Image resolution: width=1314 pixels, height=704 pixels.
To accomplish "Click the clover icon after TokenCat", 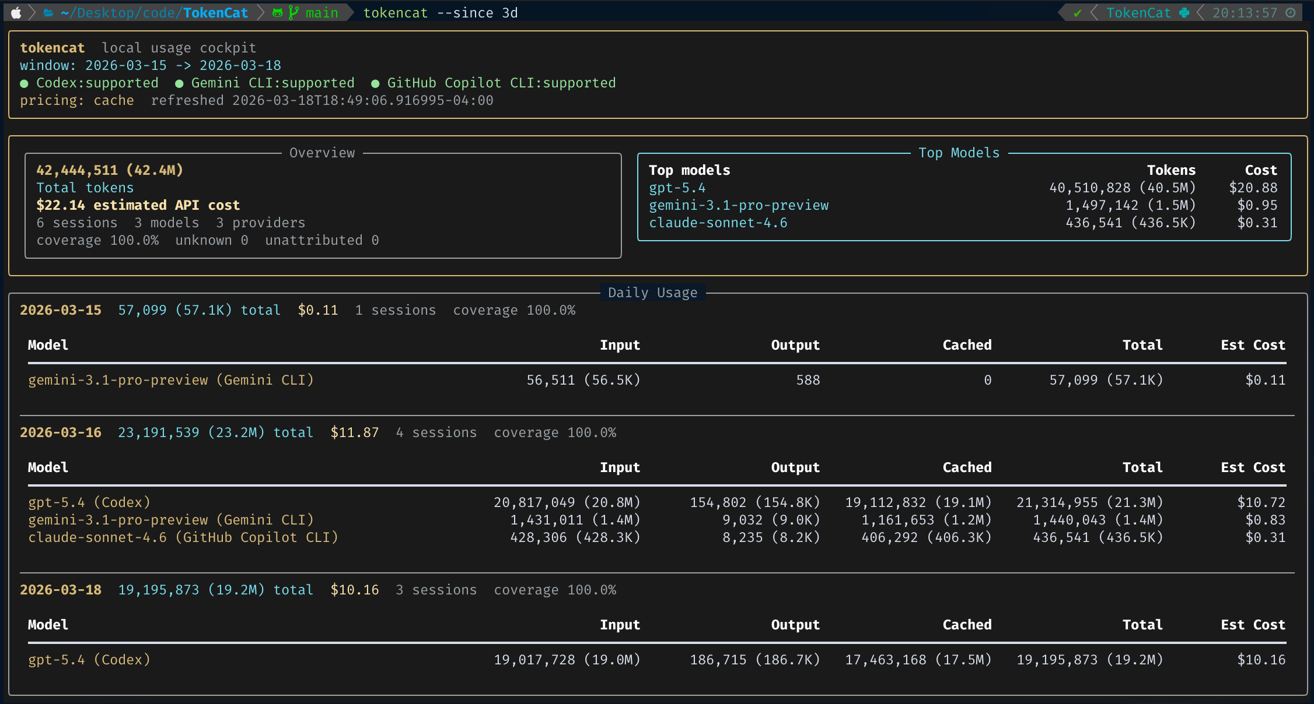I will 1184,13.
